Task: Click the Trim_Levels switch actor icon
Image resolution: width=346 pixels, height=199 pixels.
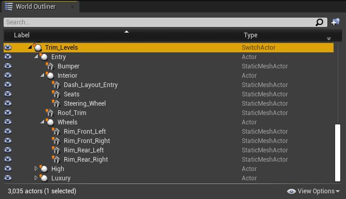Action: click(x=37, y=47)
